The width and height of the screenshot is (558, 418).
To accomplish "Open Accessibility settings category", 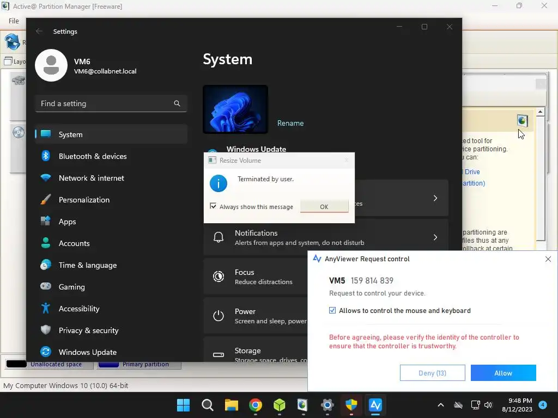I will [x=111, y=309].
